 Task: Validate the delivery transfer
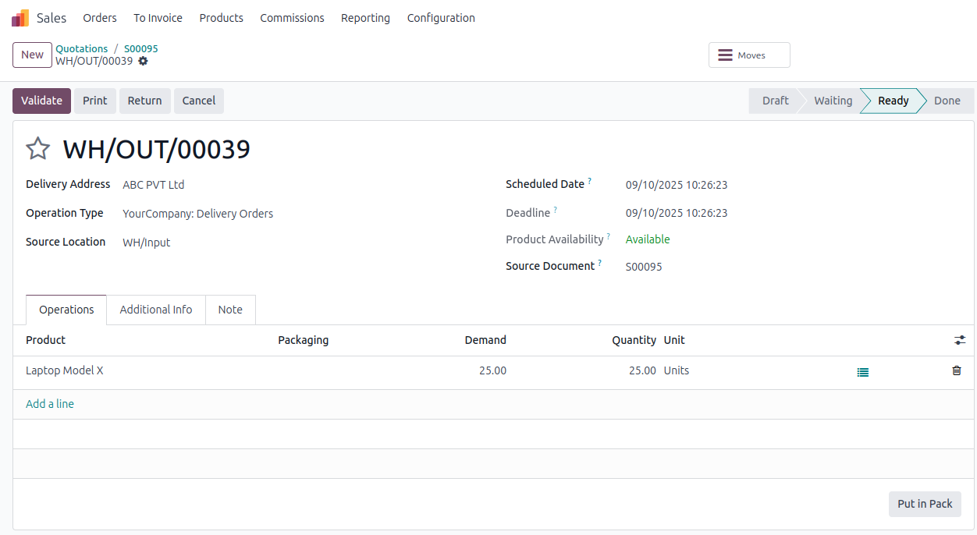pyautogui.click(x=41, y=100)
